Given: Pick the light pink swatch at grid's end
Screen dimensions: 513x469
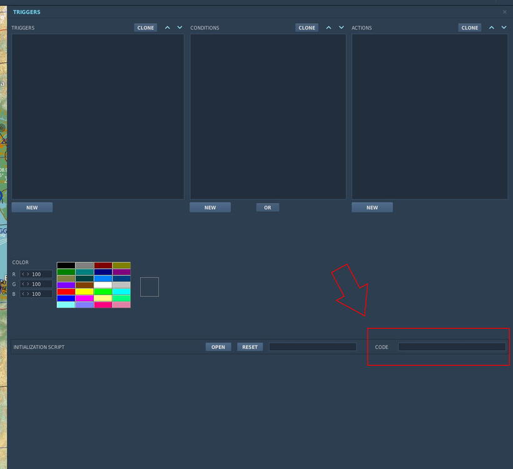Looking at the screenshot, I should click(121, 305).
